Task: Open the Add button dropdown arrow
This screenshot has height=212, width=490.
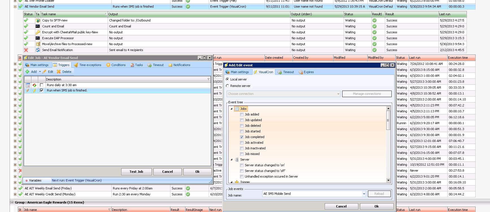Action: [40, 72]
